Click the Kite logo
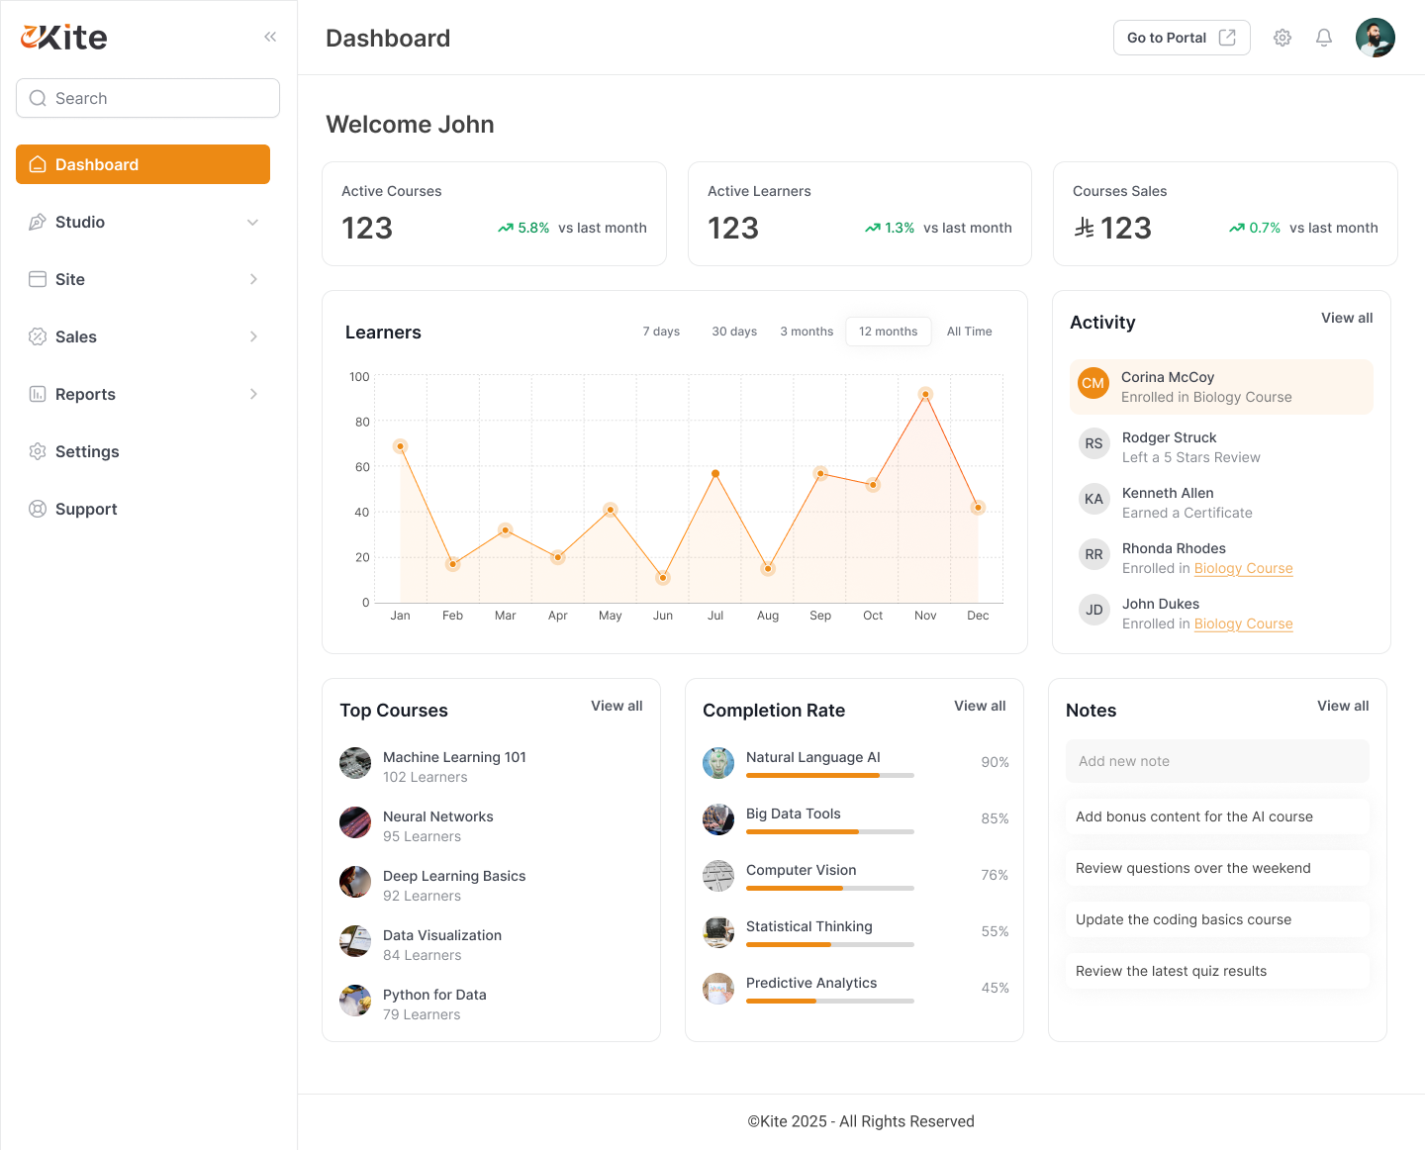 [x=64, y=38]
